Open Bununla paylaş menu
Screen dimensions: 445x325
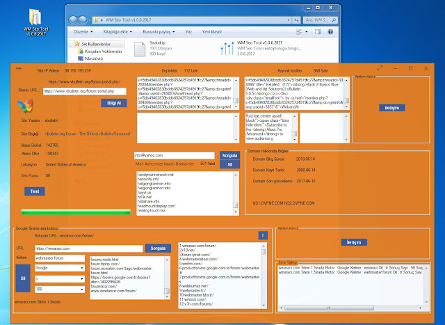159,31
